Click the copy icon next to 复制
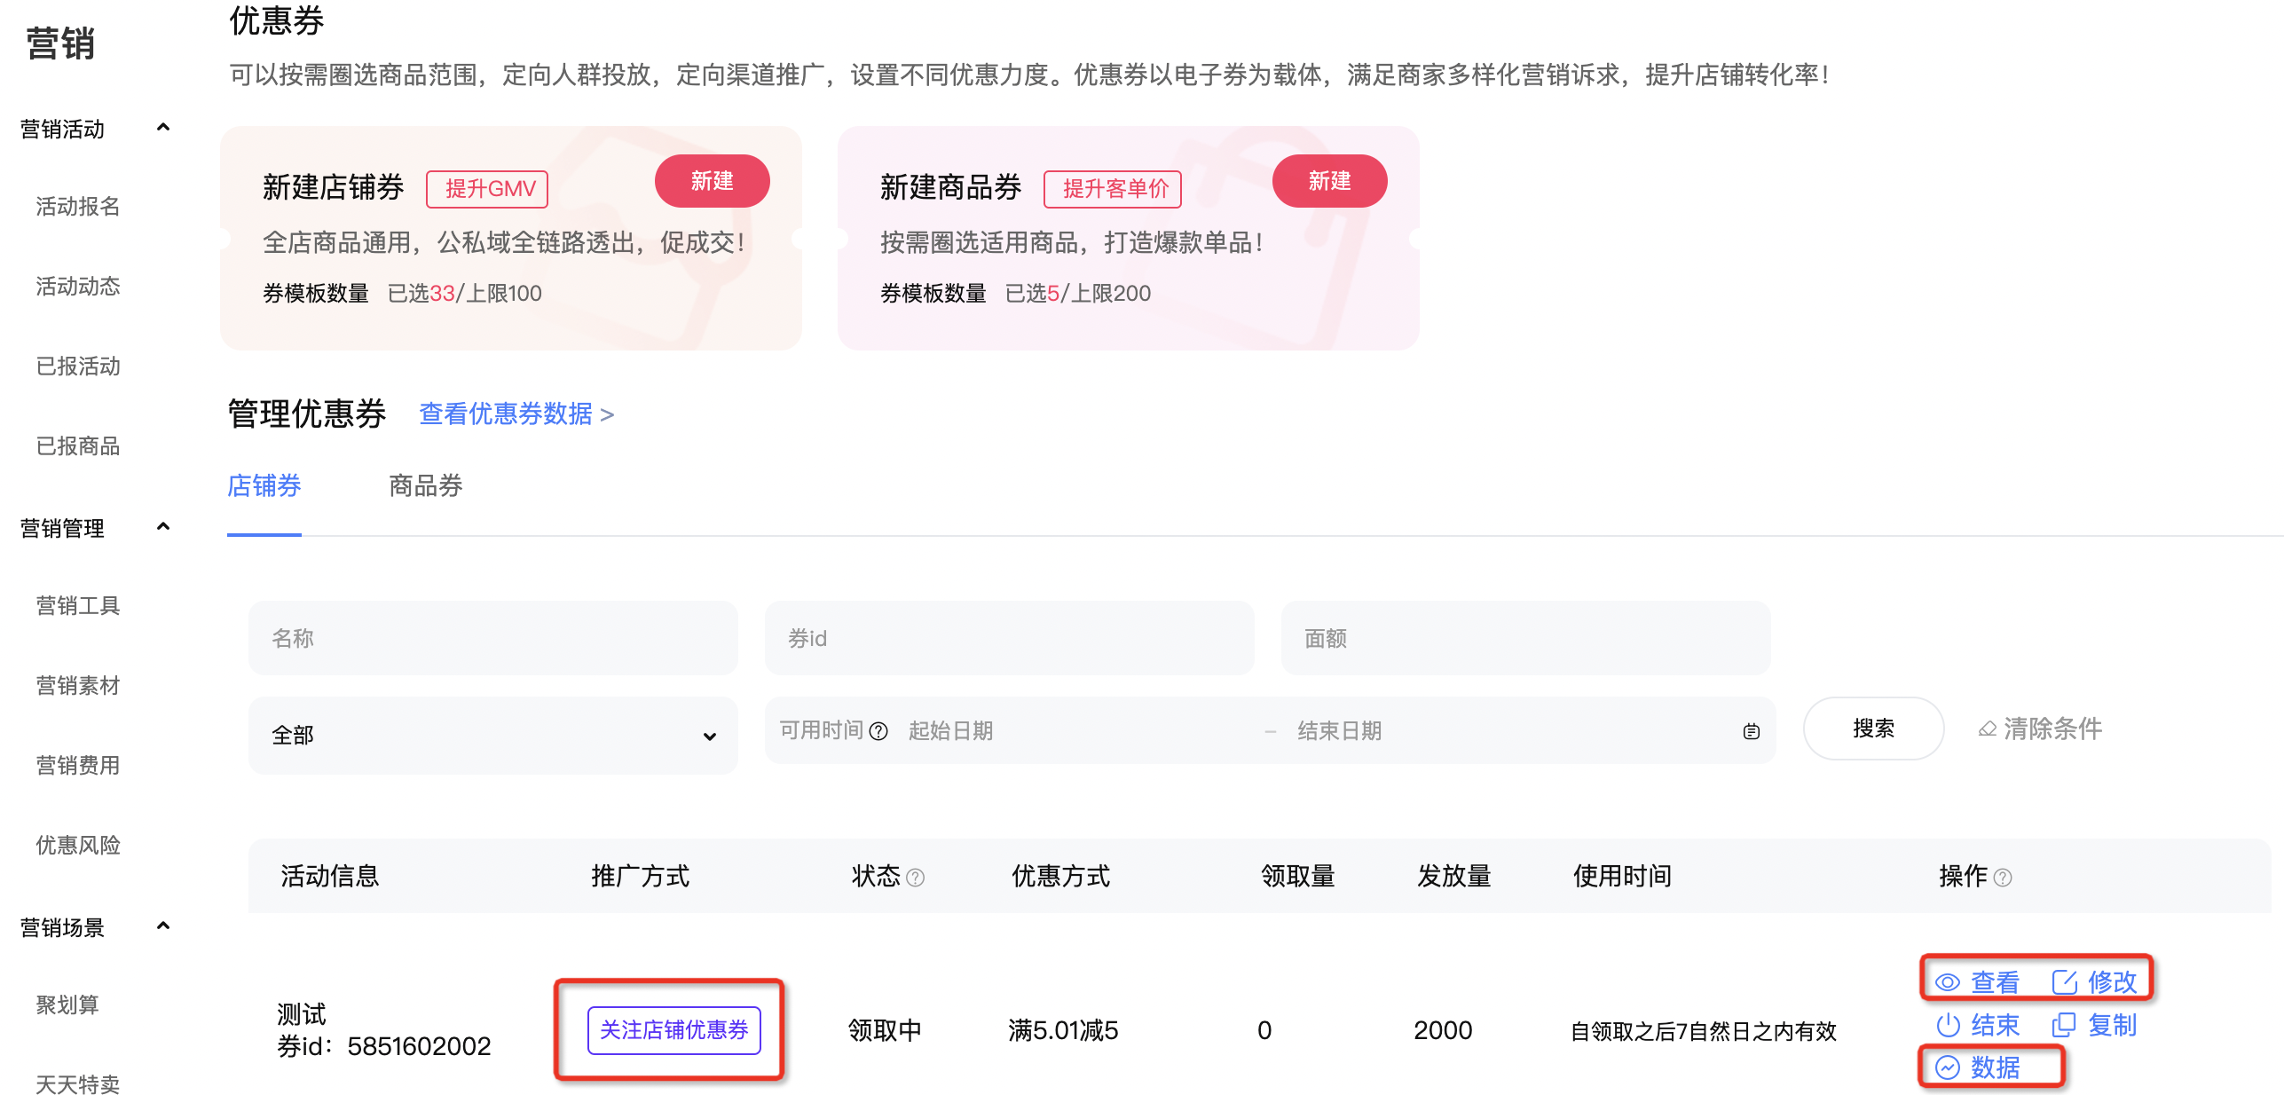The width and height of the screenshot is (2284, 1095). click(x=2064, y=1025)
